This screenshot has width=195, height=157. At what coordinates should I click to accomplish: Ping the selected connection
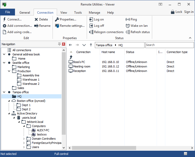tap(131, 19)
